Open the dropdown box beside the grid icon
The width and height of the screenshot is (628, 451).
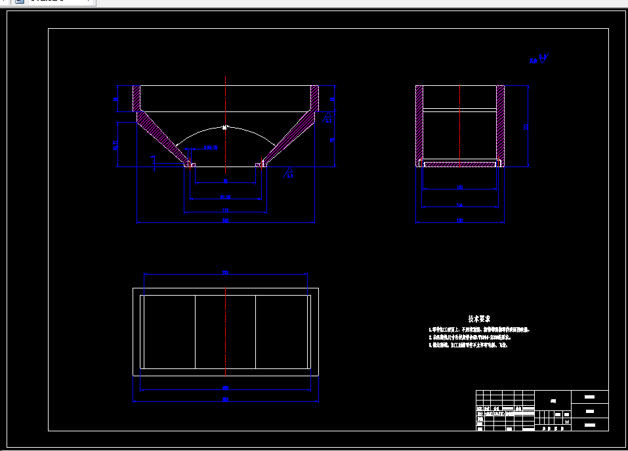point(60,1)
